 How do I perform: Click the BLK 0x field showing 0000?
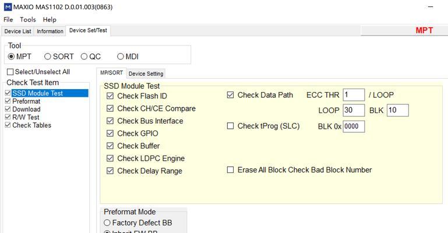click(354, 126)
